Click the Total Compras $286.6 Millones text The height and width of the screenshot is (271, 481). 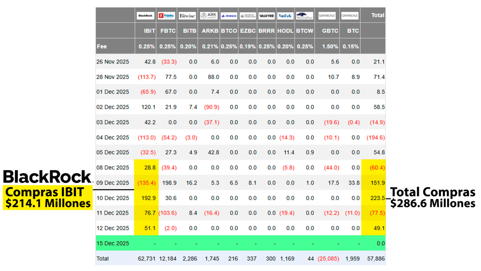coord(433,198)
